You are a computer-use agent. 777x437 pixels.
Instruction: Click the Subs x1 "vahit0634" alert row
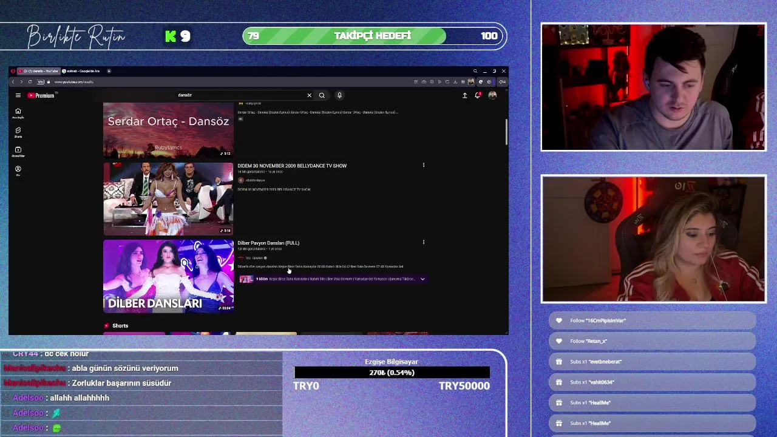653,382
